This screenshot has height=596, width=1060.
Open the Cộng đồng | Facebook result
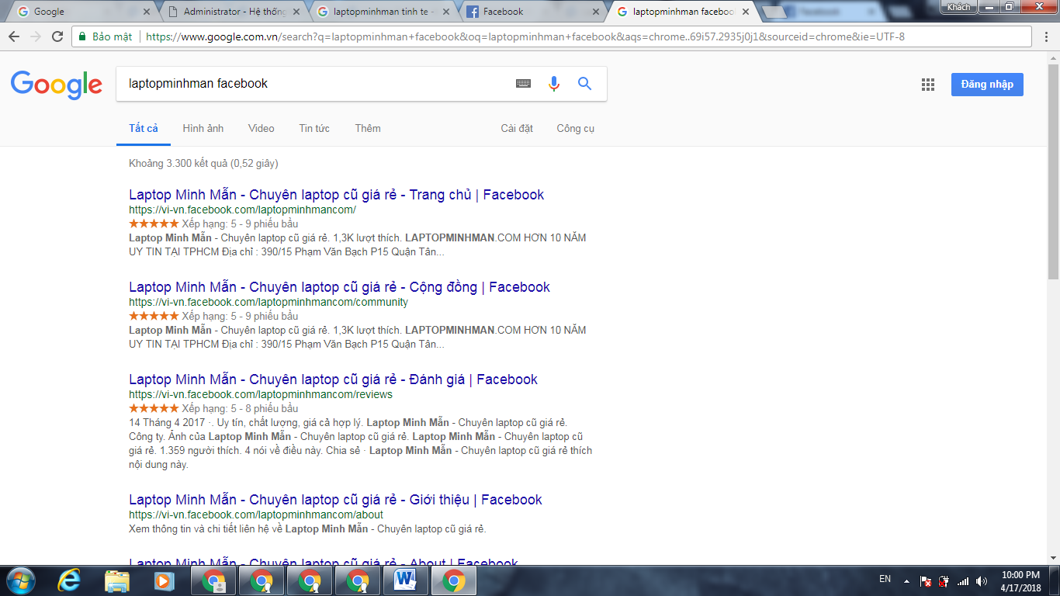[x=340, y=287]
